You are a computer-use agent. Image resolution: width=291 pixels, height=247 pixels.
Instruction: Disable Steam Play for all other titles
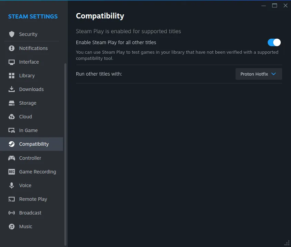coord(274,42)
